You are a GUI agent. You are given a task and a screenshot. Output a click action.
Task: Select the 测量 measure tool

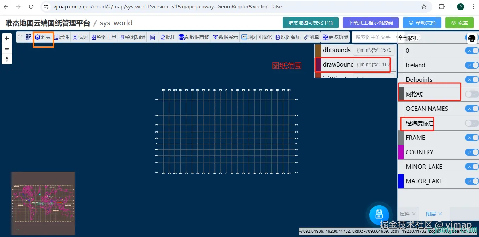[x=312, y=37]
